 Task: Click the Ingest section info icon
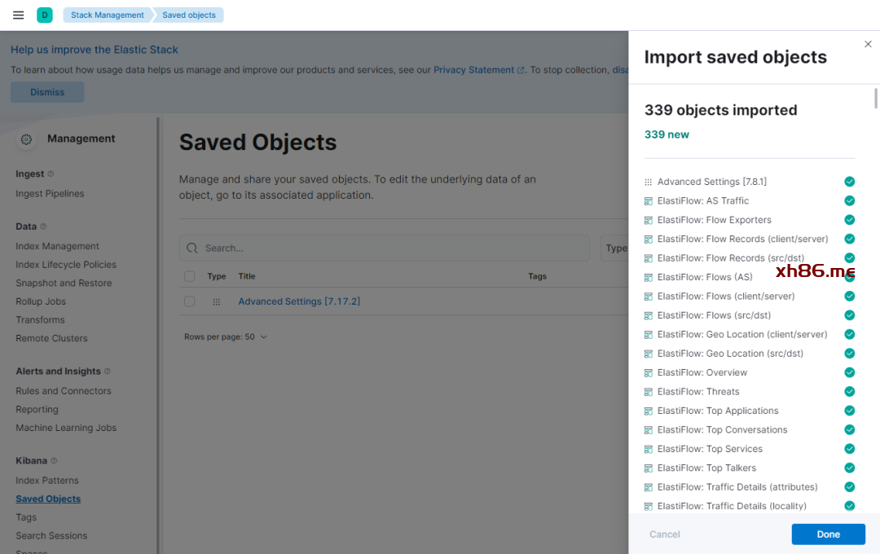(51, 174)
